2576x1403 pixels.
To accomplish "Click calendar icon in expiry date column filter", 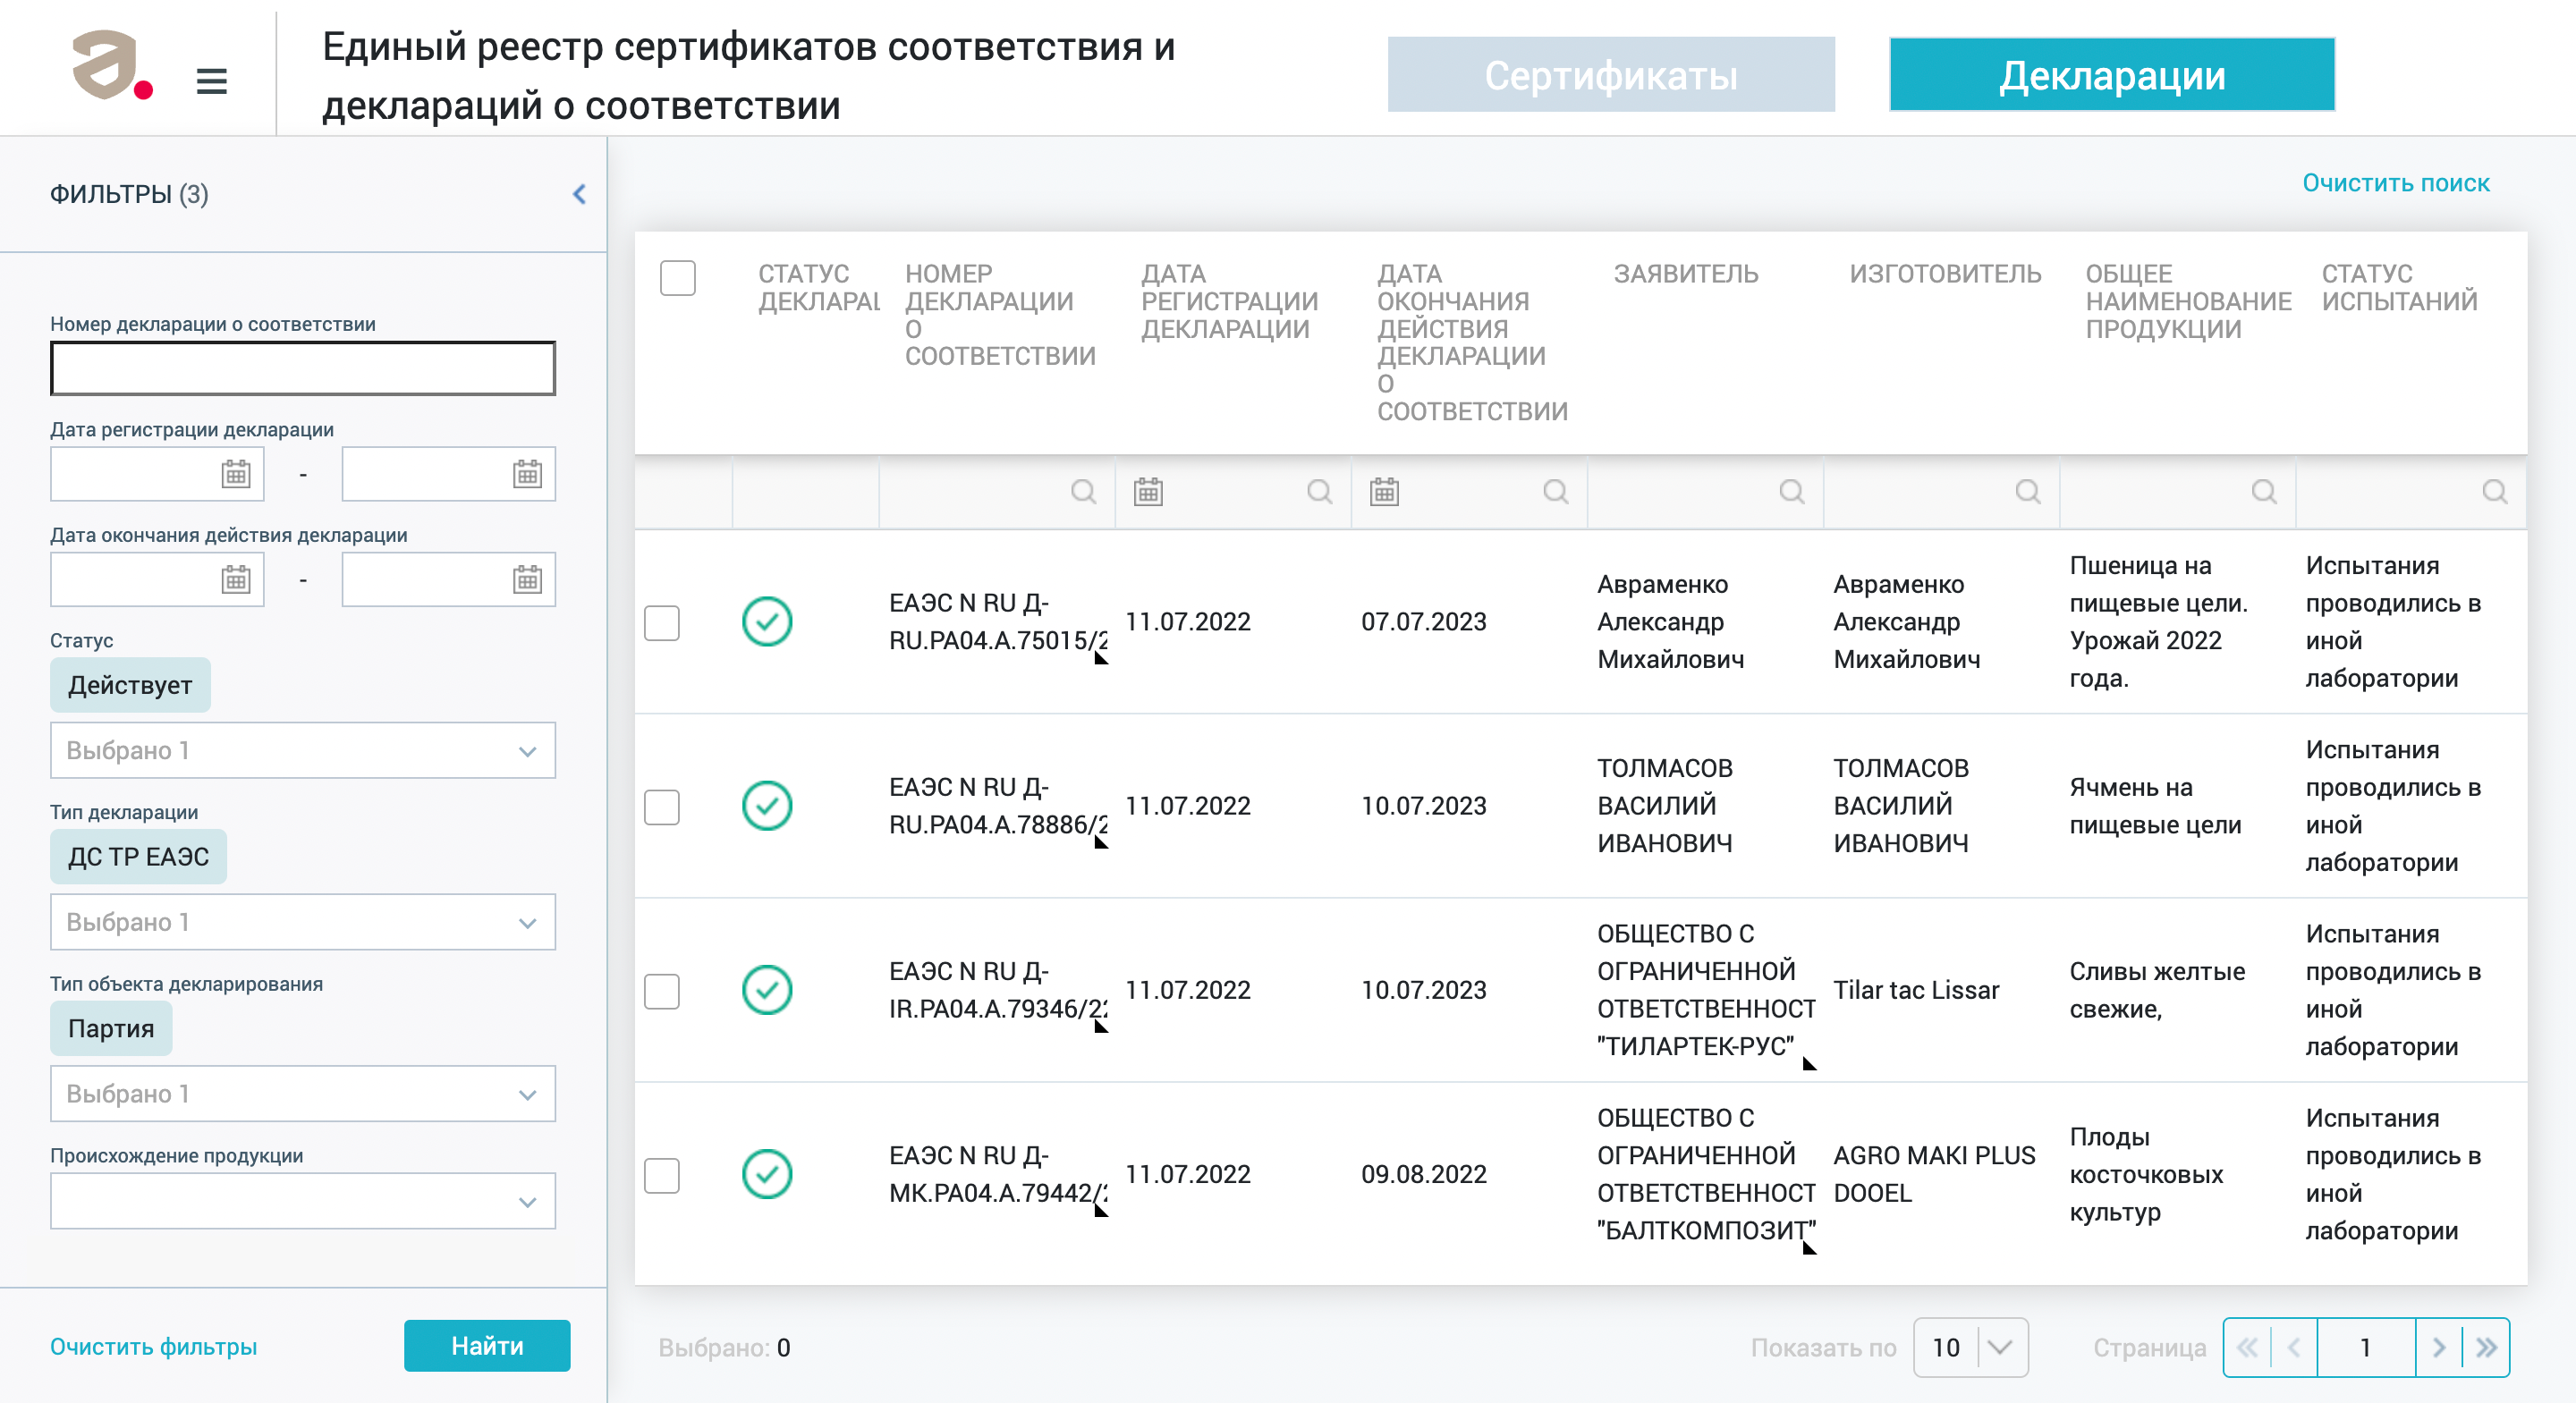I will (x=1384, y=491).
